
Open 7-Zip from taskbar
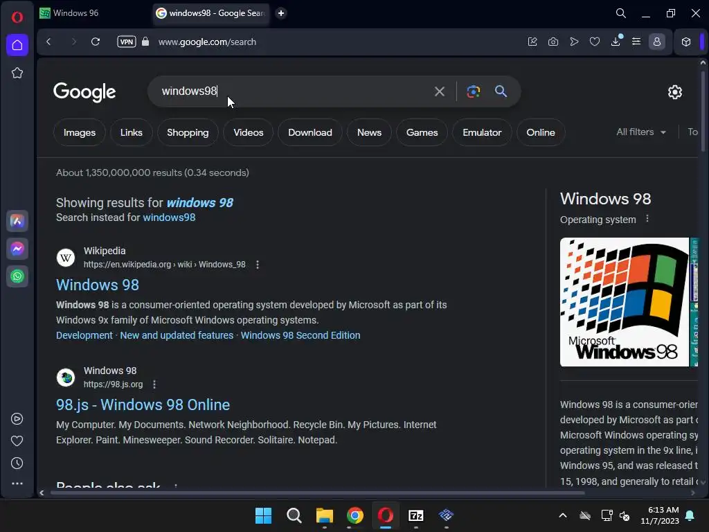pos(416,515)
